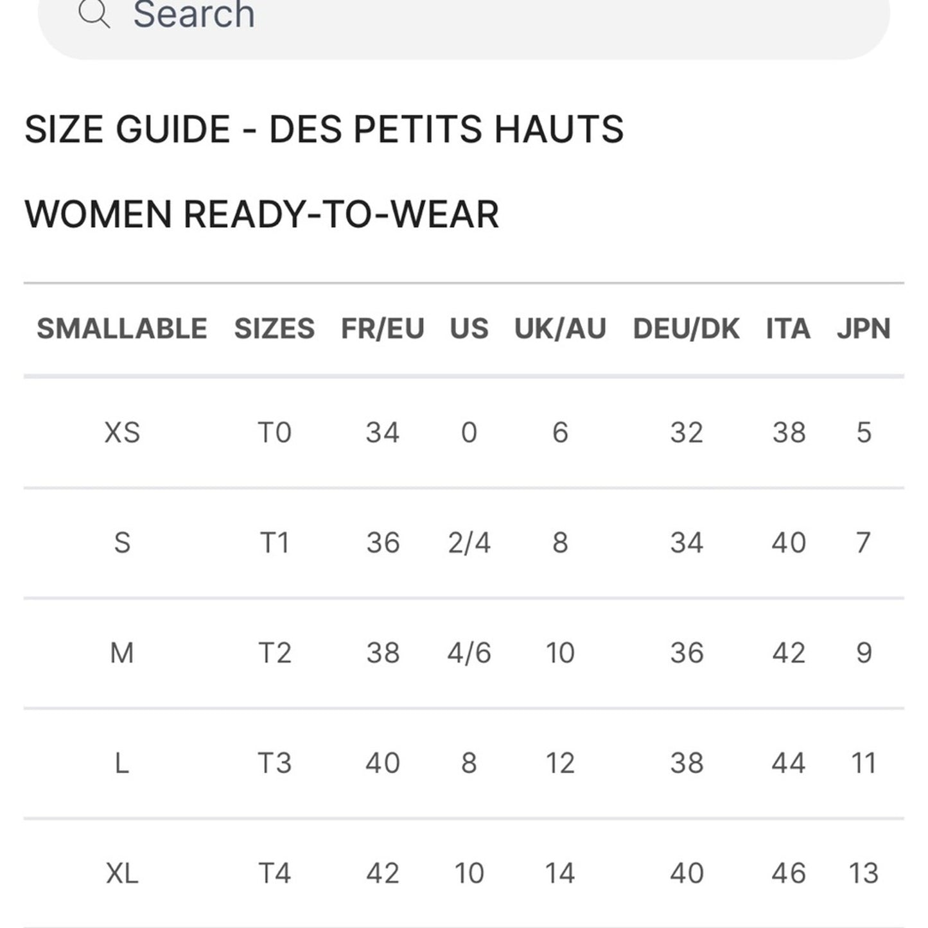Select the UK/AU column header
This screenshot has width=928, height=928.
point(559,328)
